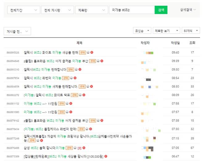Open the 제목만 보기 view dropdown
The image size is (203, 161).
pyautogui.click(x=167, y=30)
